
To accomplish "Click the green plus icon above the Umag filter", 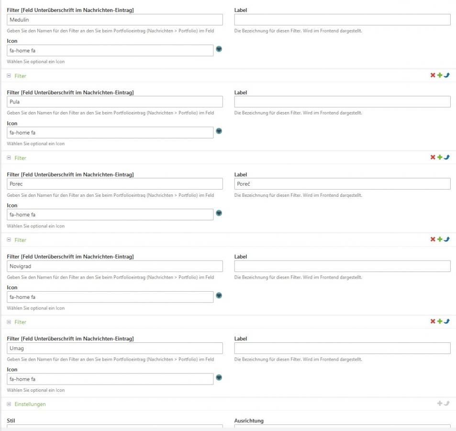I will pyautogui.click(x=440, y=321).
